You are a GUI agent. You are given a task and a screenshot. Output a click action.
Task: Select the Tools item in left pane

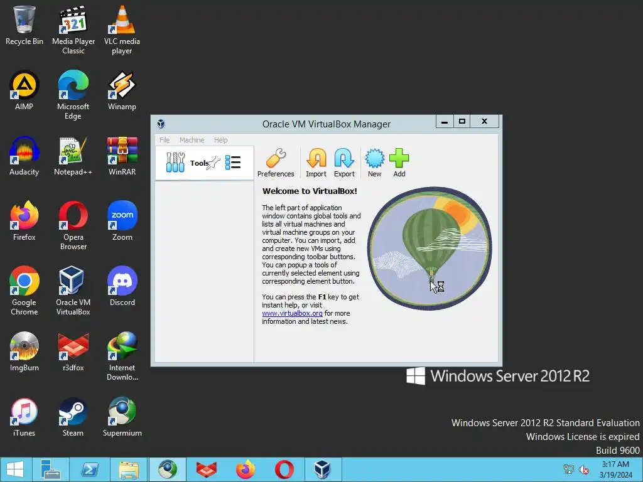205,163
